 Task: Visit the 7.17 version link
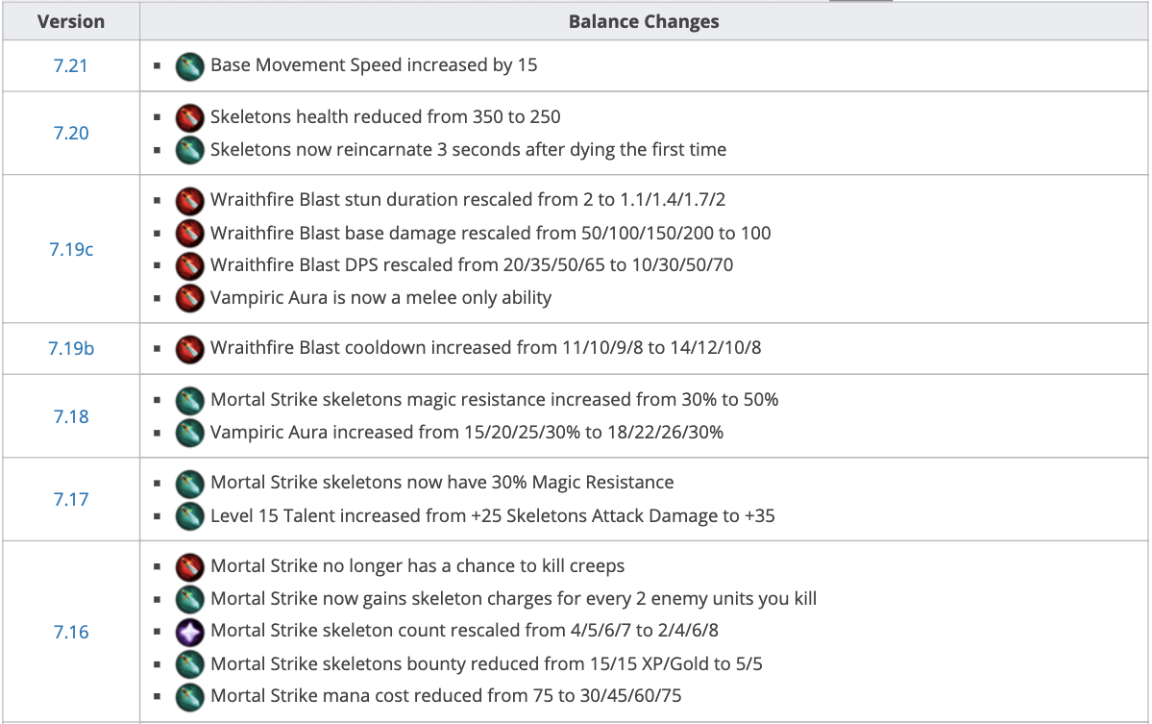click(70, 500)
